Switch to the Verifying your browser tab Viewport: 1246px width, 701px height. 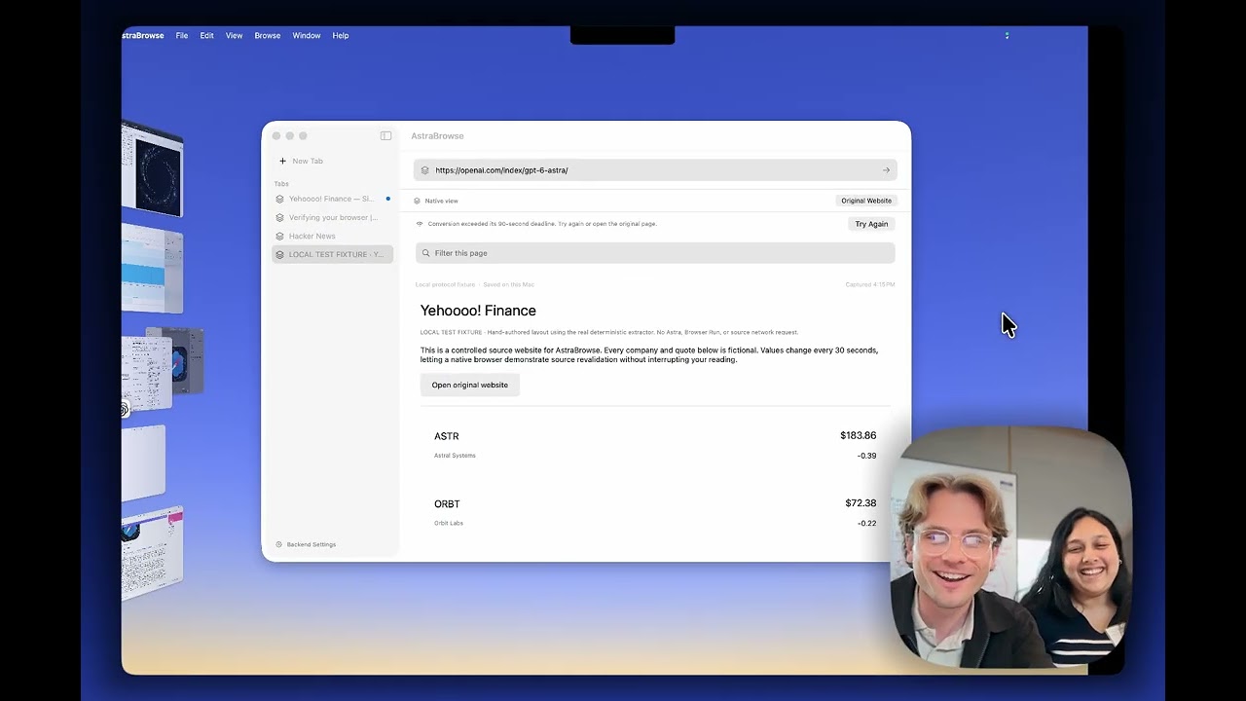pos(333,217)
